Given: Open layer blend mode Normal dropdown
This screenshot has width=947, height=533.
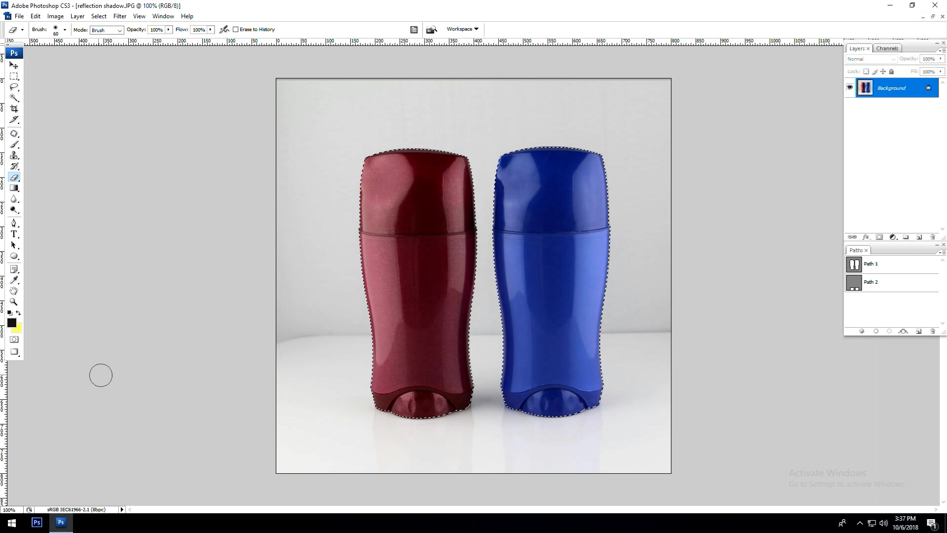Looking at the screenshot, I should [871, 59].
